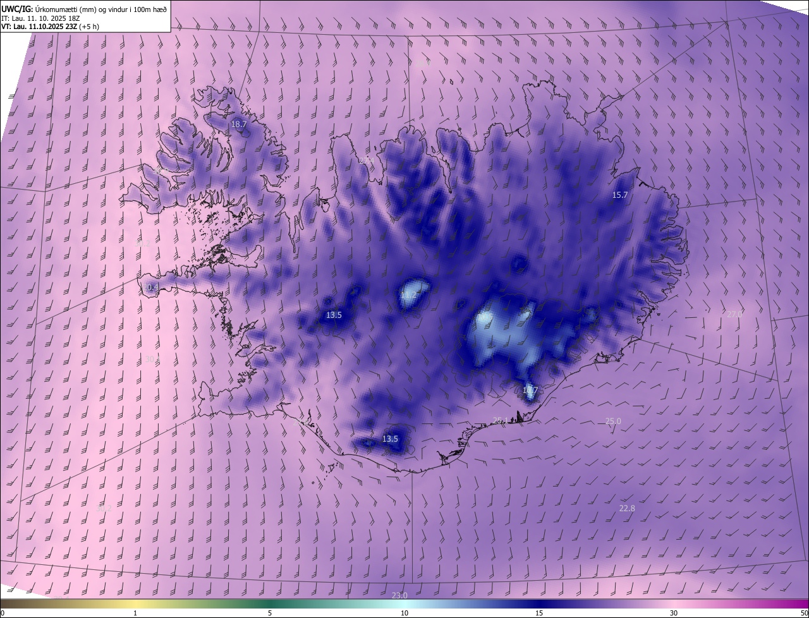Image resolution: width=809 pixels, height=618 pixels.
Task: Select the 20.4 value on the Snæfellsnes peninsula tip
Action: (x=150, y=288)
